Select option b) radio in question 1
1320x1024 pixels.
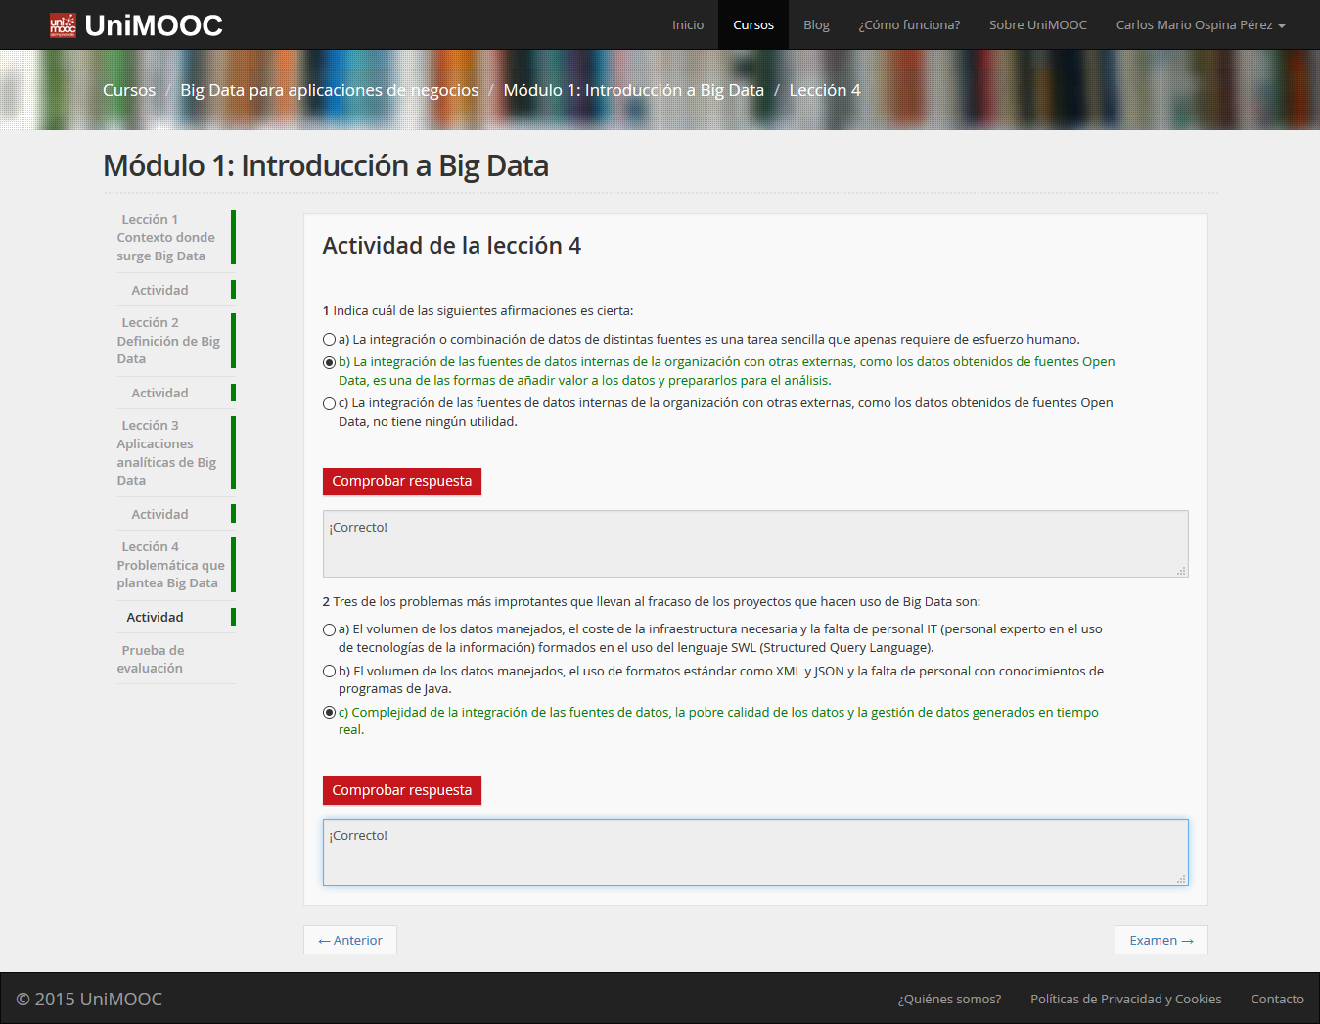(x=329, y=362)
